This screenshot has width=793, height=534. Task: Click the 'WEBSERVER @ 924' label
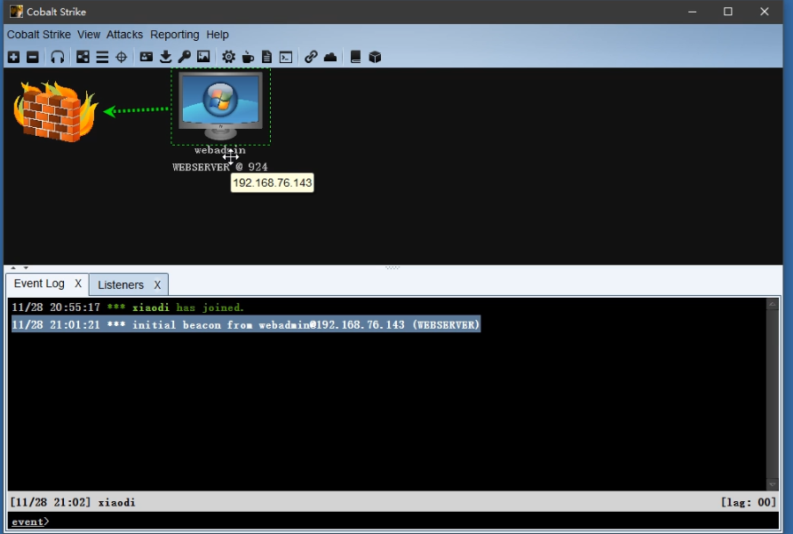click(219, 166)
